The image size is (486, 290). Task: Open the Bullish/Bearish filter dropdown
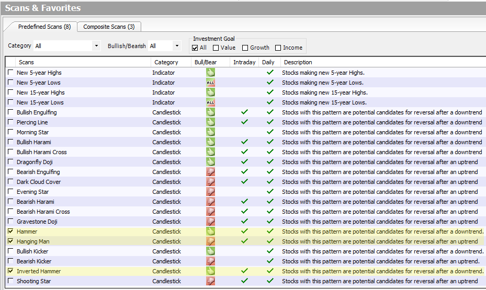177,46
